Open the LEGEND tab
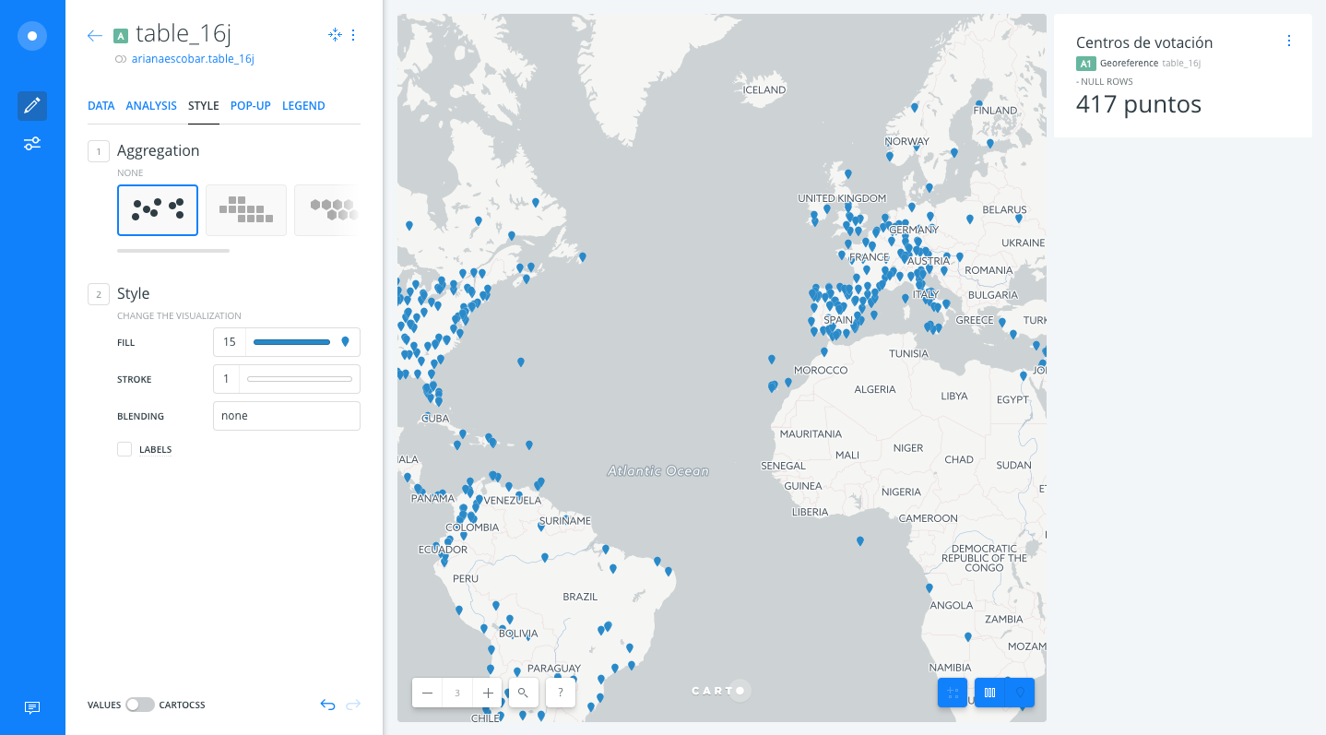This screenshot has width=1326, height=735. point(303,106)
